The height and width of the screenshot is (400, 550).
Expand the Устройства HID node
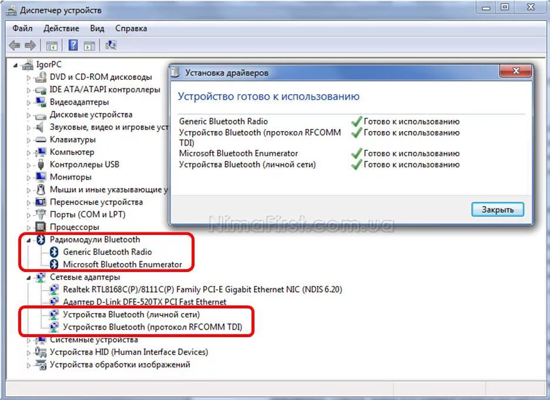(x=28, y=352)
